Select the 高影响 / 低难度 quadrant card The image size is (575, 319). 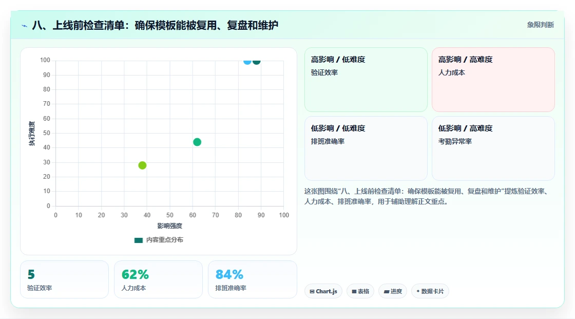(366, 79)
